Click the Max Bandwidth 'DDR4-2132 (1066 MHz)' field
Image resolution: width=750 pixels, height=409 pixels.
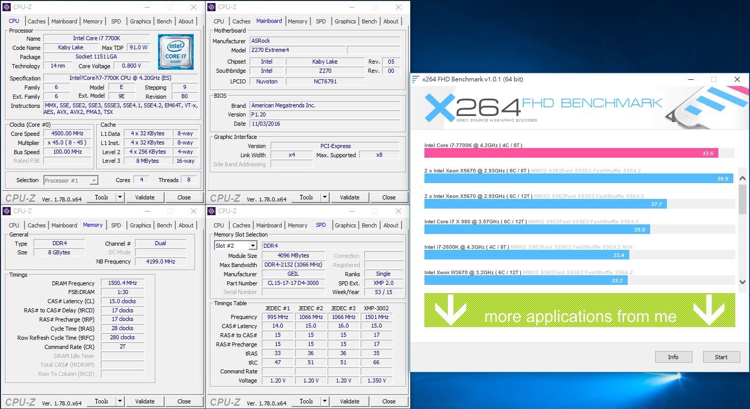(x=293, y=265)
